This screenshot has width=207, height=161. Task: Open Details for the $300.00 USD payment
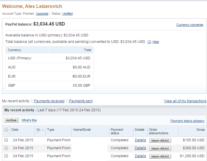pos(140,148)
